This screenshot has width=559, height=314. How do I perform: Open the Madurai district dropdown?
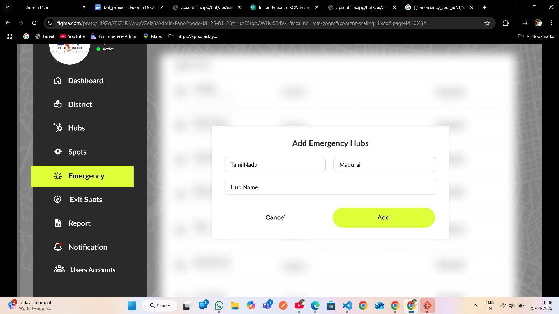[385, 165]
